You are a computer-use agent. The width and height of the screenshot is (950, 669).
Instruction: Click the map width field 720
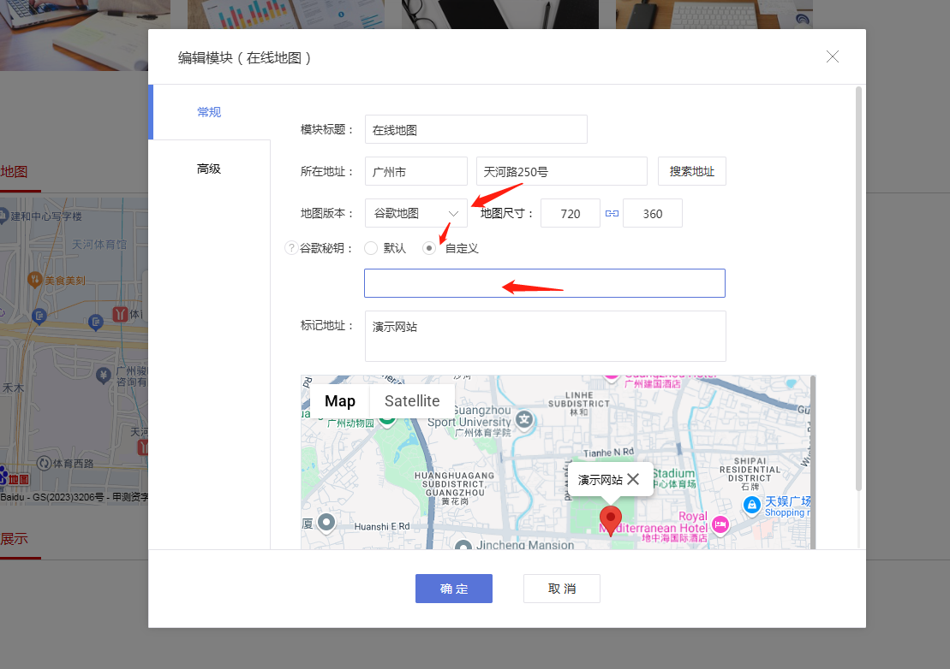571,213
